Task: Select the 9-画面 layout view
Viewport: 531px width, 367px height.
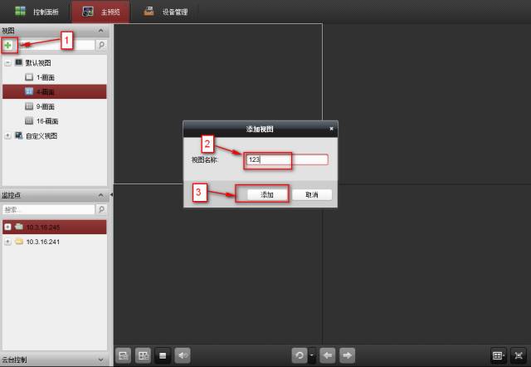Action: (45, 106)
